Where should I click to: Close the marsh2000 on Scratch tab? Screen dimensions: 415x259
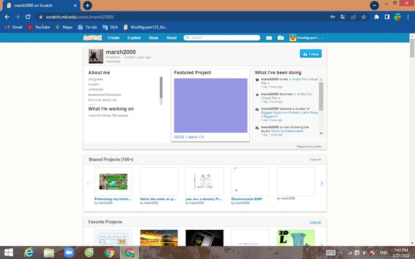pyautogui.click(x=75, y=5)
